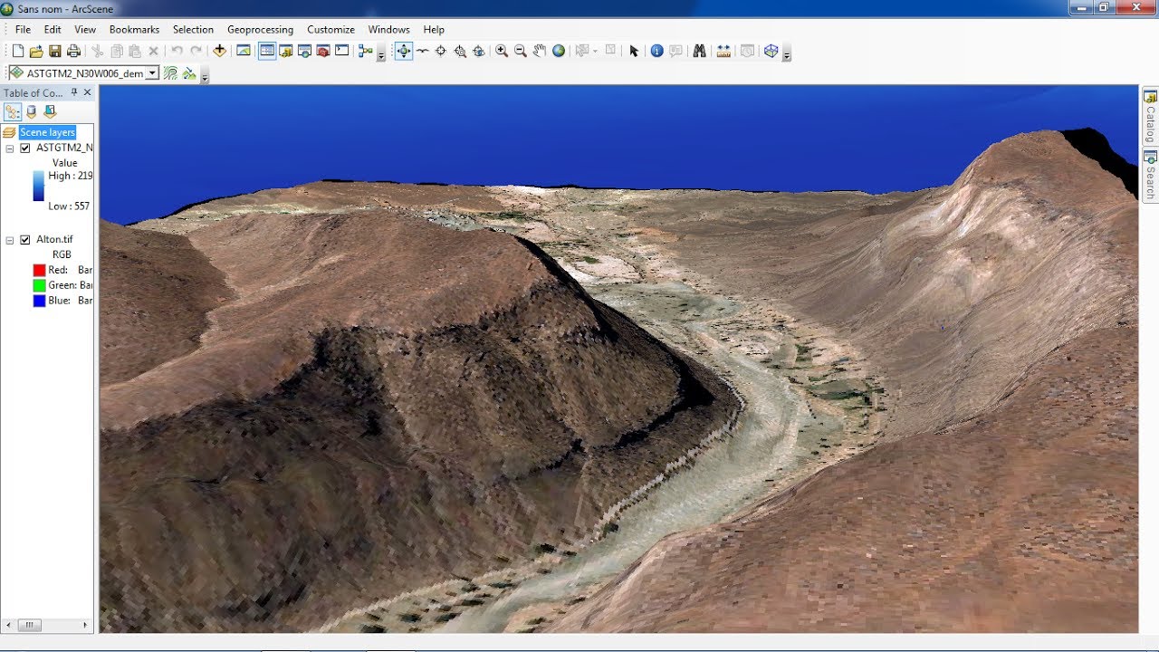This screenshot has width=1159, height=652.
Task: Open the Catalog side tab
Action: tap(1150, 116)
